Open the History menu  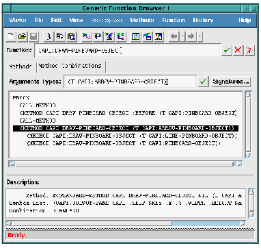tap(203, 20)
